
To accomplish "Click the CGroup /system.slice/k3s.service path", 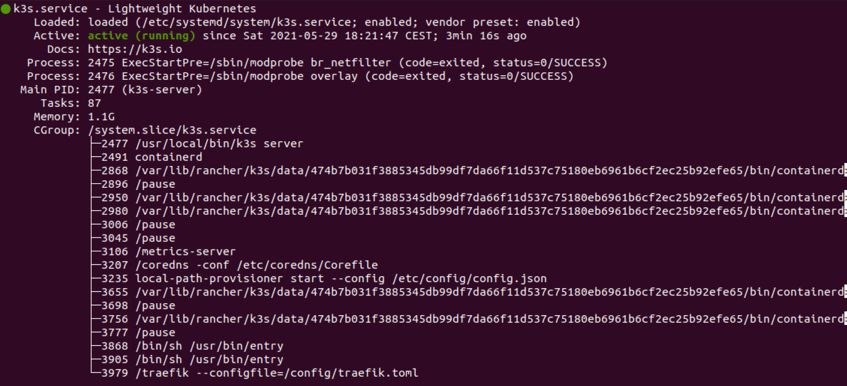I will [172, 130].
